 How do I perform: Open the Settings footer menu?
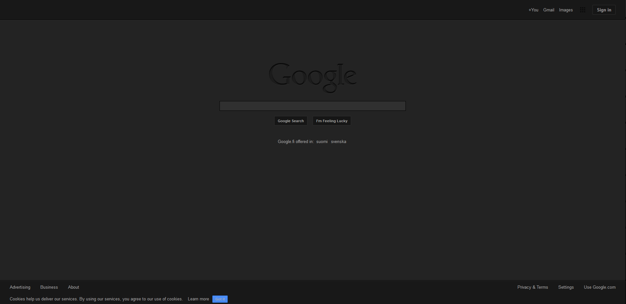(566, 287)
